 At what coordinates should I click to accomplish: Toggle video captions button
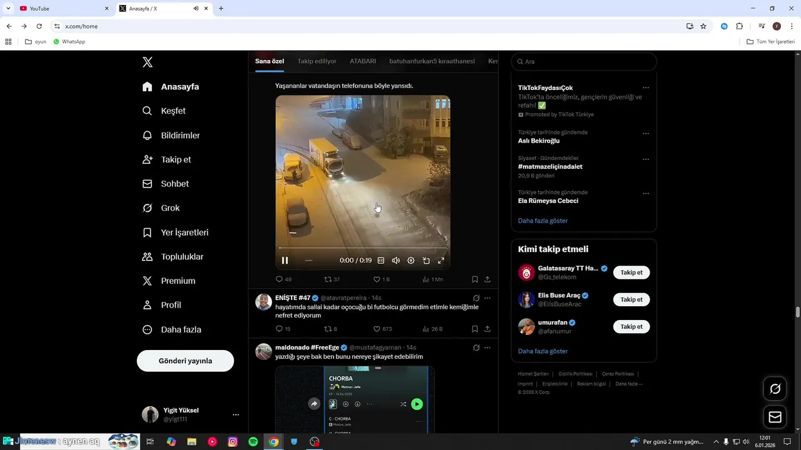coord(380,261)
